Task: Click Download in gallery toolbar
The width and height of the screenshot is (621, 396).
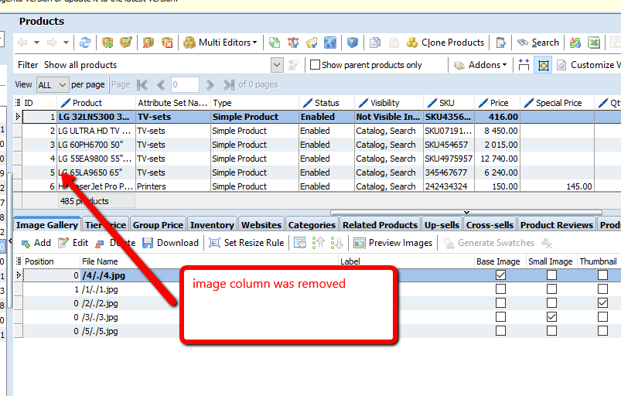Action: pyautogui.click(x=170, y=243)
